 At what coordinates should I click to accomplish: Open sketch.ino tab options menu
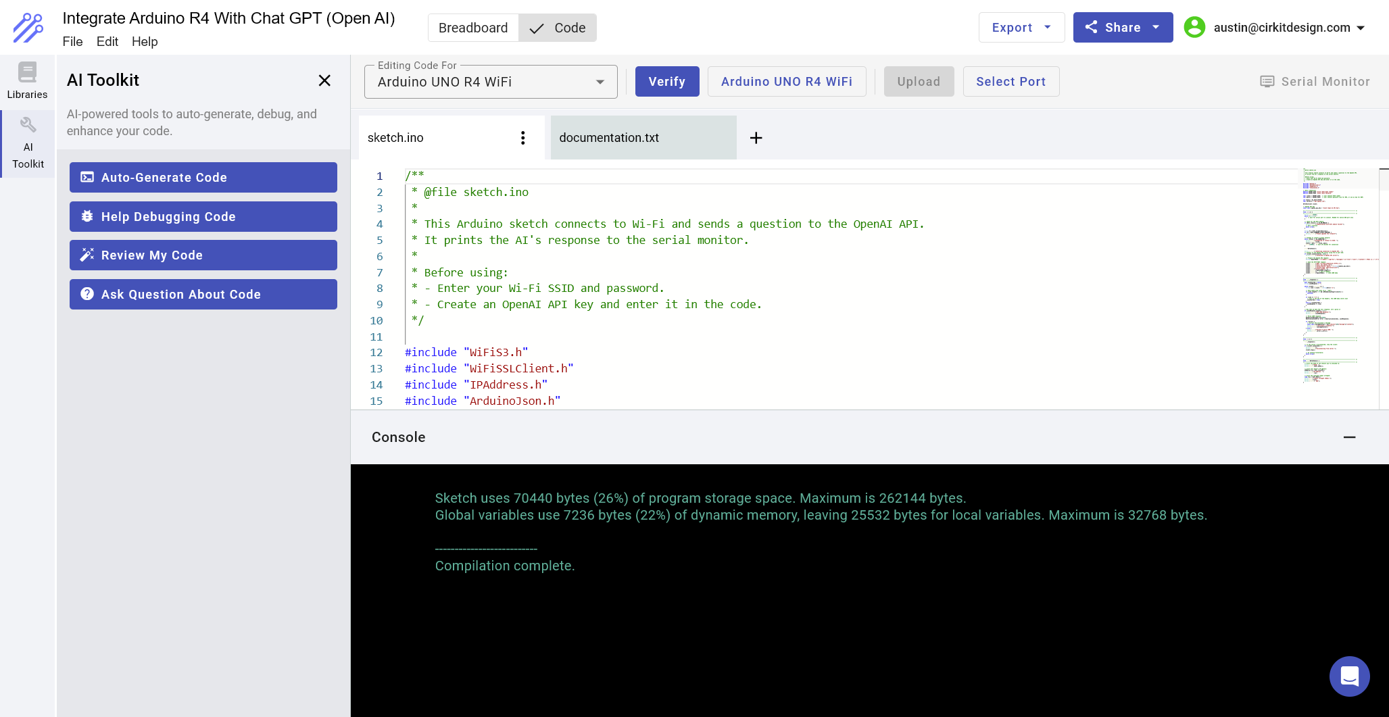tap(522, 138)
